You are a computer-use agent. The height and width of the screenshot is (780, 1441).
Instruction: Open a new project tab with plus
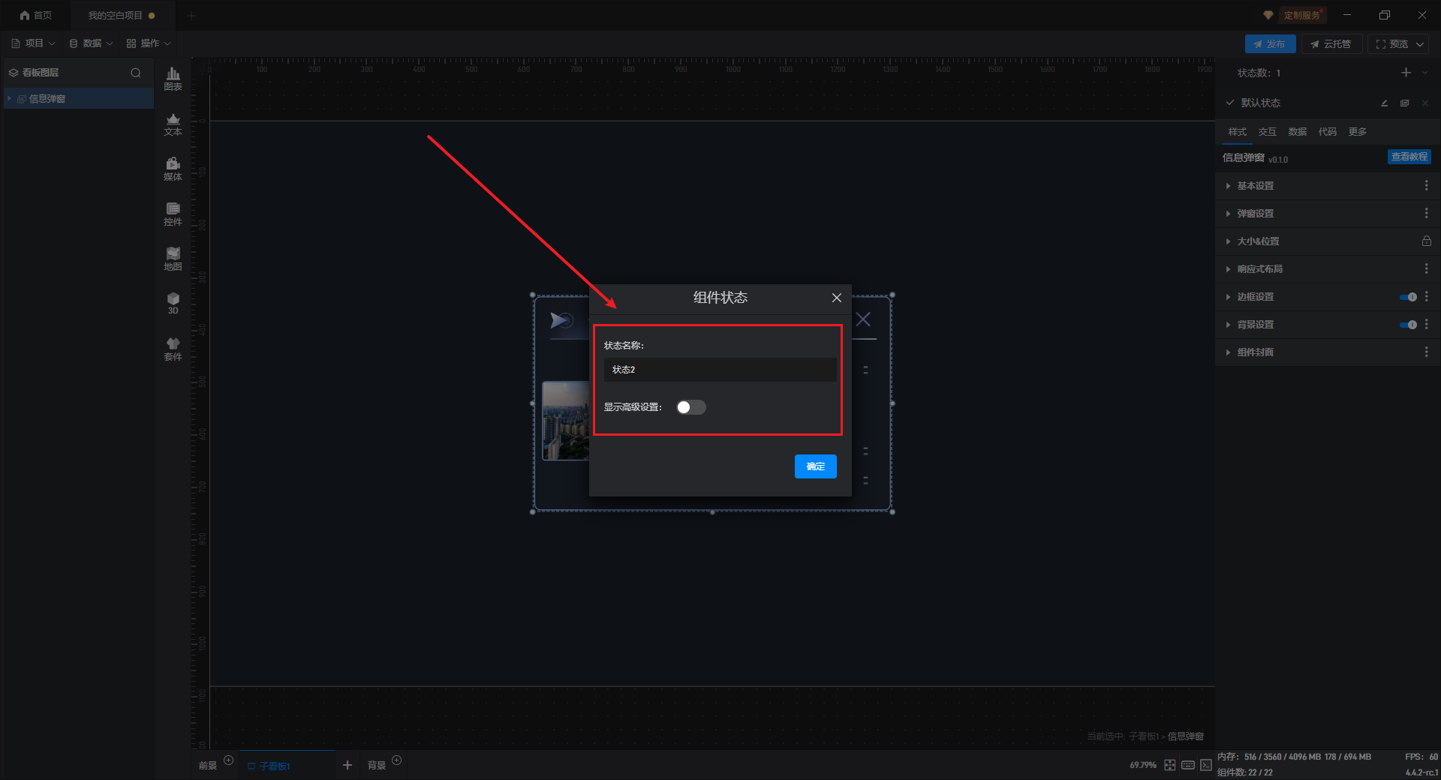tap(191, 15)
